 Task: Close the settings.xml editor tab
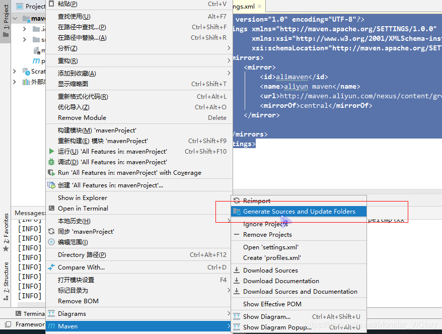tap(260, 7)
